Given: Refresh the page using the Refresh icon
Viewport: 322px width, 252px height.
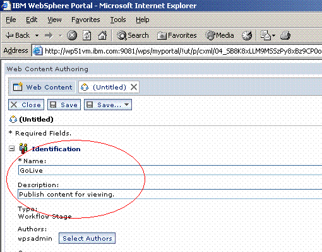Looking at the screenshot, I should [86, 35].
